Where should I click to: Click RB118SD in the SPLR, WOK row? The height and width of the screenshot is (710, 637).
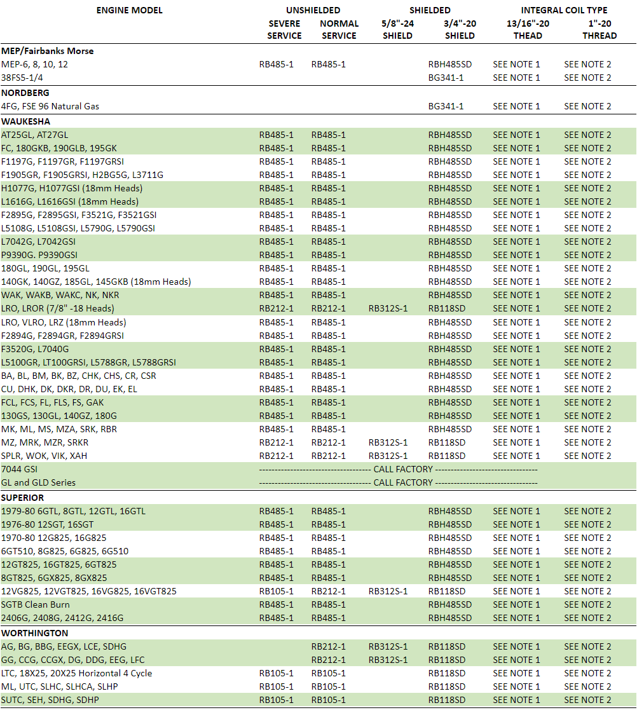(447, 456)
